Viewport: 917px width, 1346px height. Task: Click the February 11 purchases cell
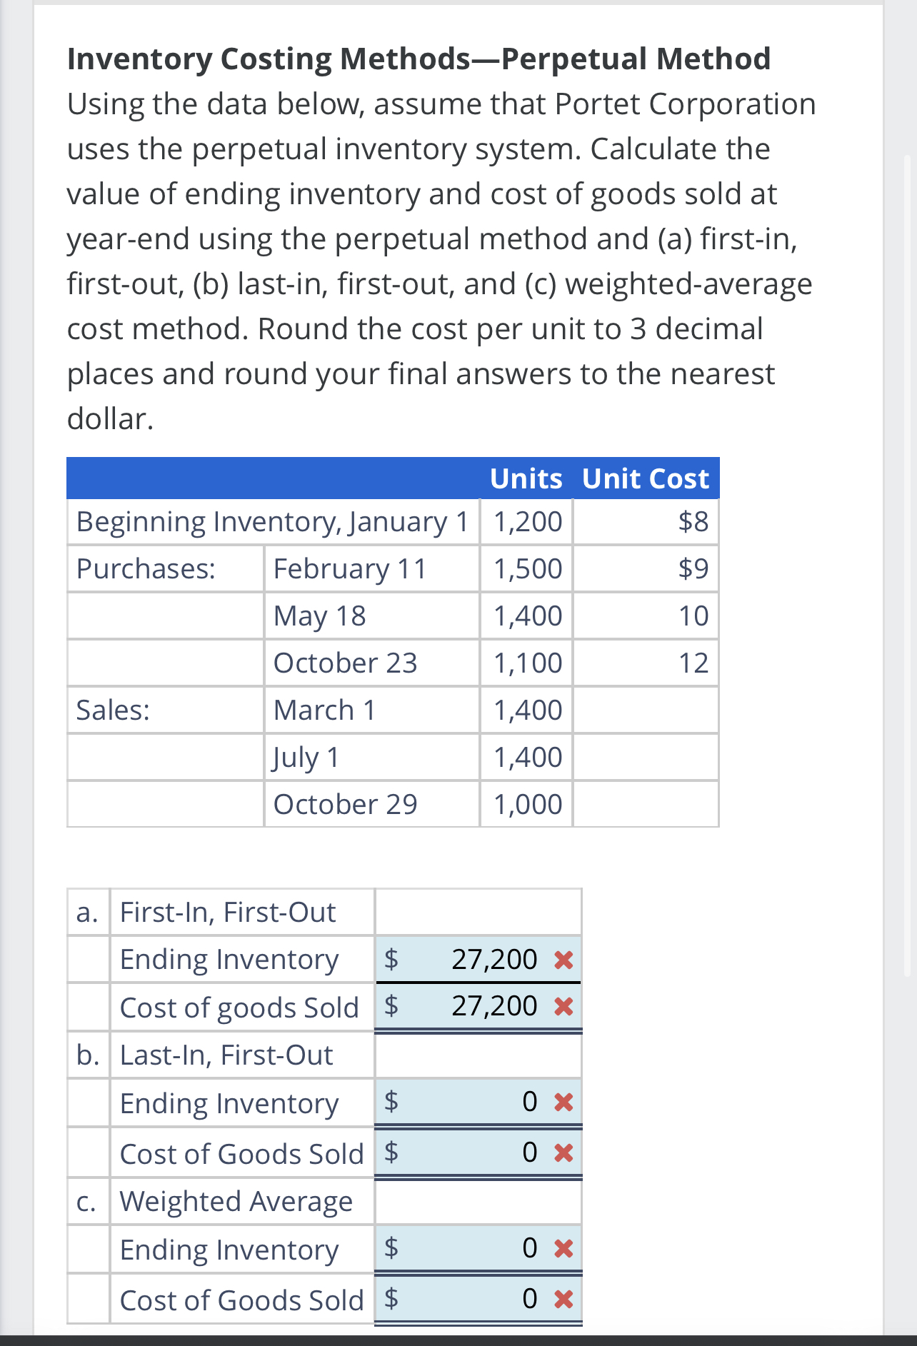[349, 568]
